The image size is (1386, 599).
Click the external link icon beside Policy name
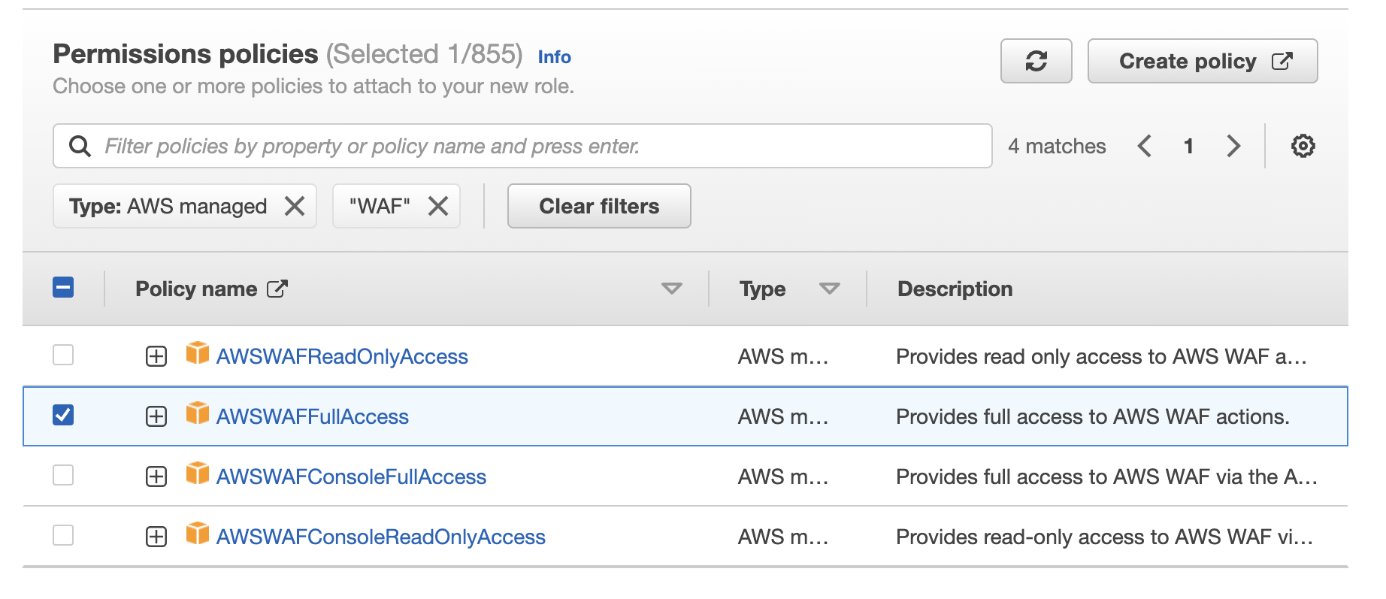pos(277,289)
